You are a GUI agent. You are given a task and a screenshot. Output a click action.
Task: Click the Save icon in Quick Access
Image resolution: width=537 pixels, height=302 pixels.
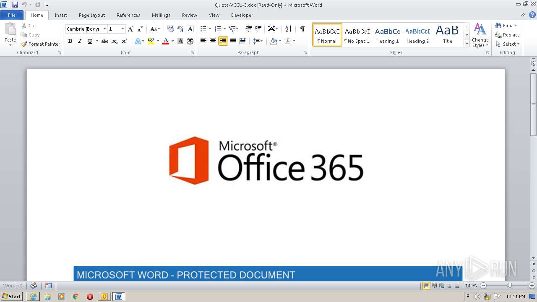(15, 5)
